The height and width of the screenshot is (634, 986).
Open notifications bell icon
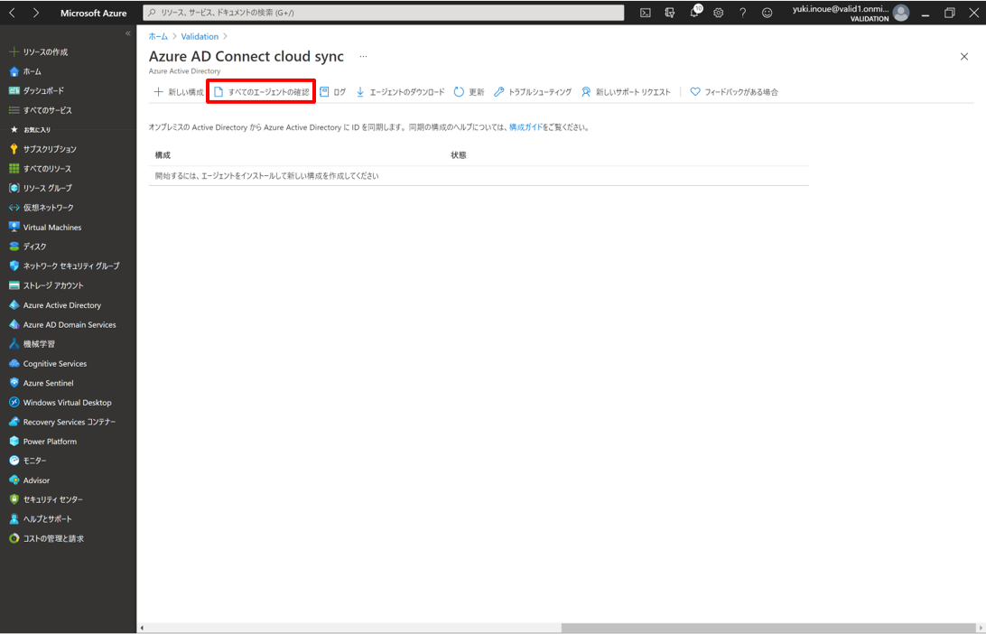(694, 13)
